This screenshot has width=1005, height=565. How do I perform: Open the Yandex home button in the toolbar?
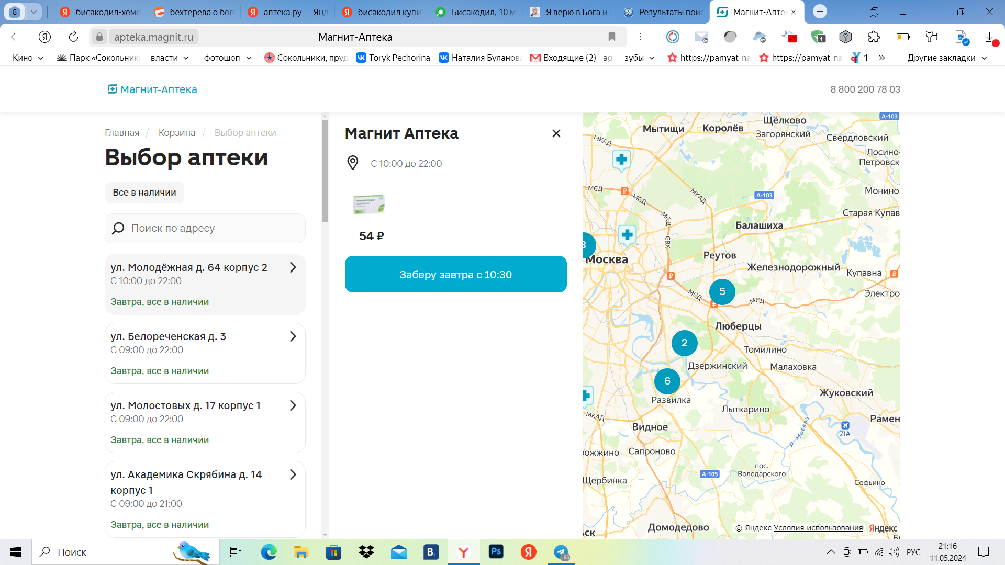44,37
